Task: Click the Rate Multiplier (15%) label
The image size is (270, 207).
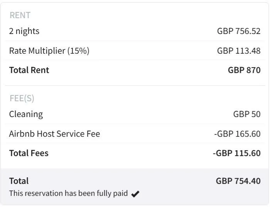Action: [49, 51]
